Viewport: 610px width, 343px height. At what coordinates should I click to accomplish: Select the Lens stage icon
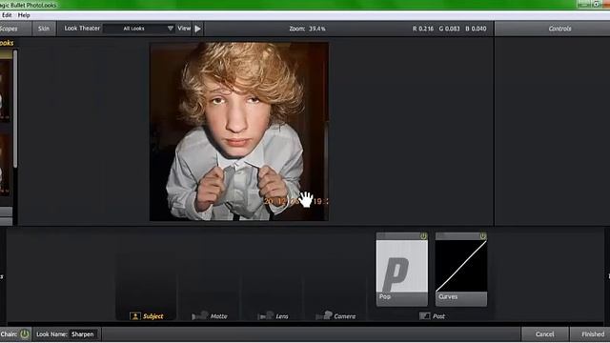(x=266, y=315)
